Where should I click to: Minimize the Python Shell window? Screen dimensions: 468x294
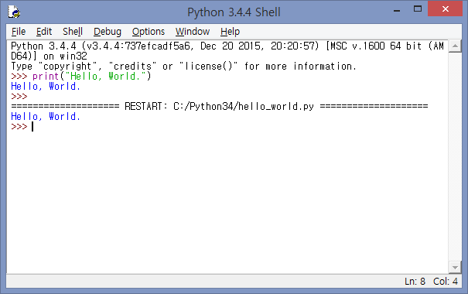coord(397,10)
